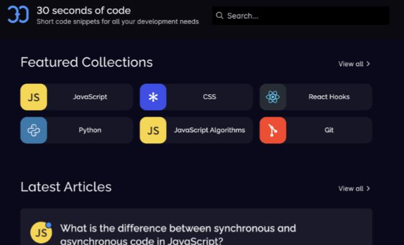Click the 30 seconds of code logo
The image size is (404, 245).
pyautogui.click(x=18, y=15)
